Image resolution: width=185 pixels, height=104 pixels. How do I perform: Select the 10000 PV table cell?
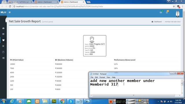click(x=12, y=64)
